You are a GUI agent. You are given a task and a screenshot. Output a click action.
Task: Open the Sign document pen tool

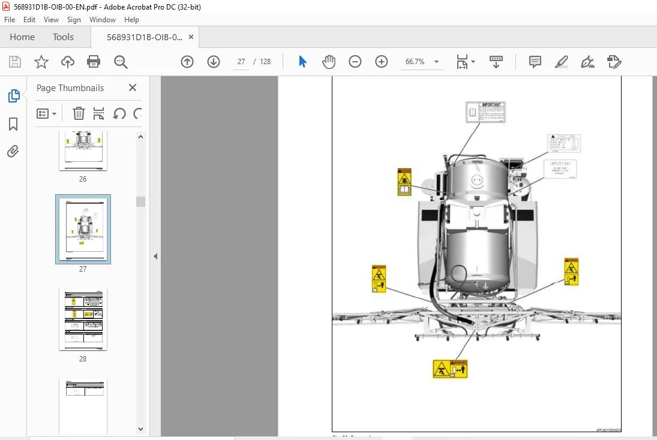[587, 62]
